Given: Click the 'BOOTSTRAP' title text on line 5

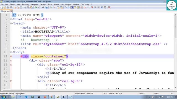Looking at the screenshot, I should (x=44, y=32).
